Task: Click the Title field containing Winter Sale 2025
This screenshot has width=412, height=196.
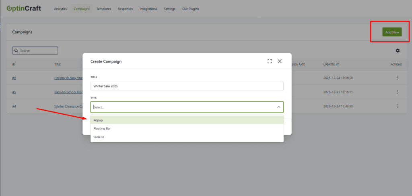Action: [x=187, y=86]
